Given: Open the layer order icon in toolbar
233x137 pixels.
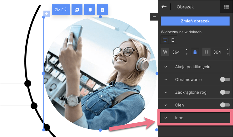Looking at the screenshot, I should [x=90, y=10].
